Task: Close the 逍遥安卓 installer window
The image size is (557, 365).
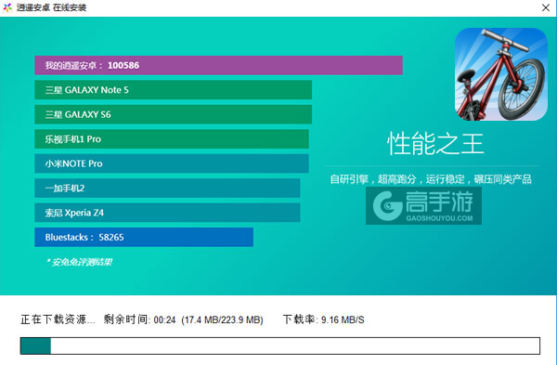Action: coord(546,7)
